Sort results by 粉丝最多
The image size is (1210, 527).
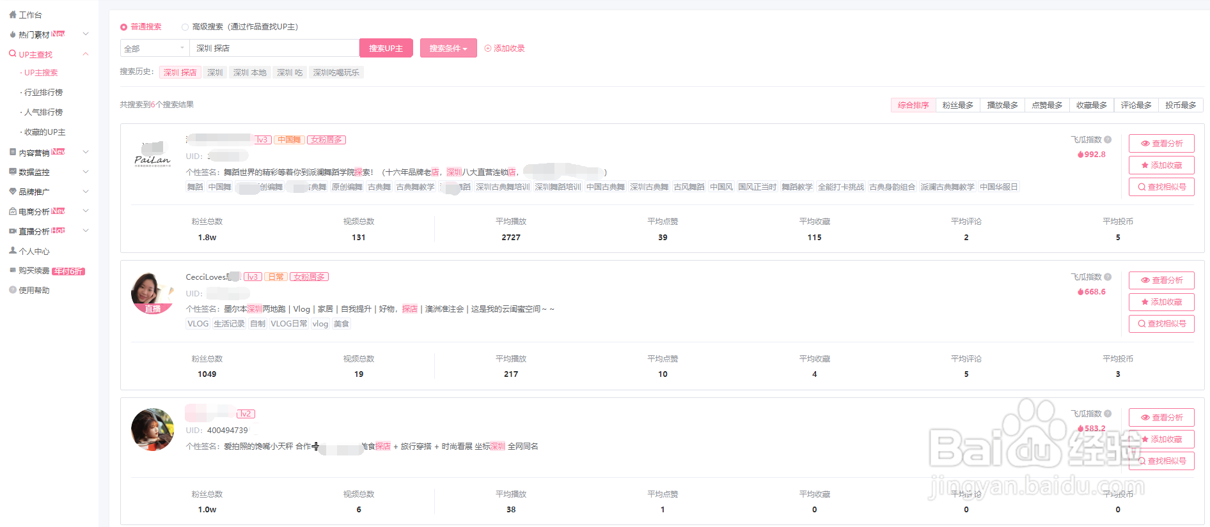(x=958, y=105)
